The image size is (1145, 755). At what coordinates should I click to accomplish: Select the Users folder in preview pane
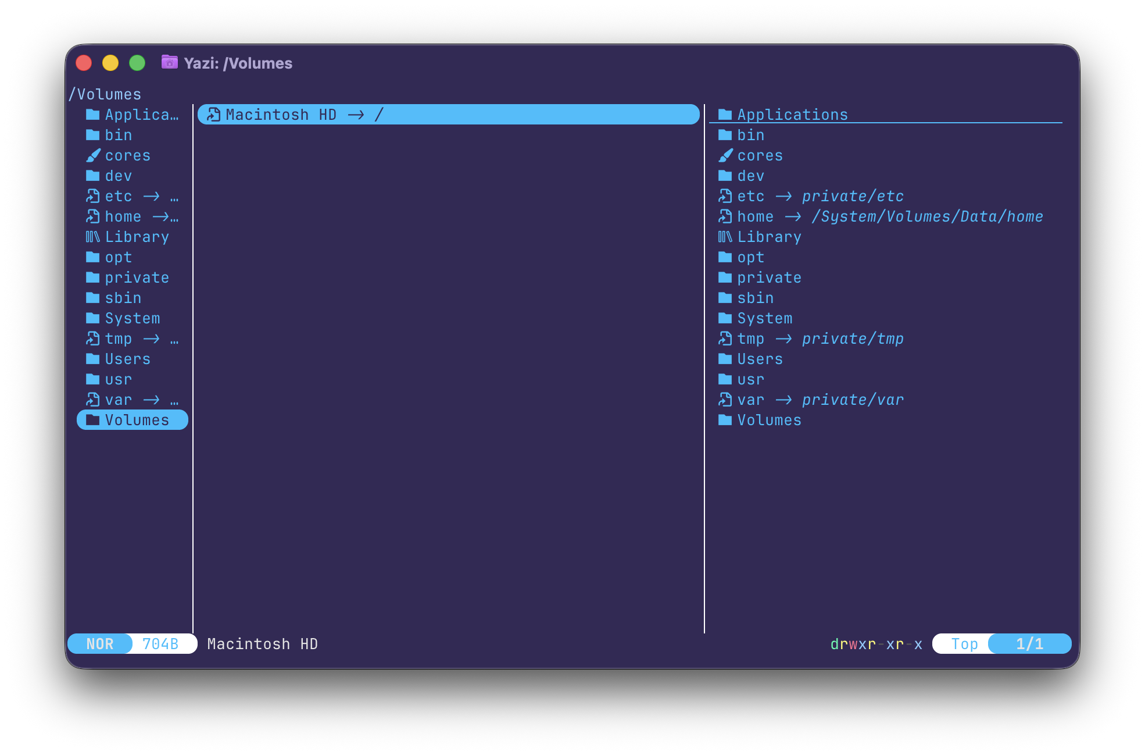pos(760,359)
